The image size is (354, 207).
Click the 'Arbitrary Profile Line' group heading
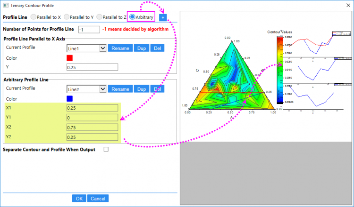(26, 80)
